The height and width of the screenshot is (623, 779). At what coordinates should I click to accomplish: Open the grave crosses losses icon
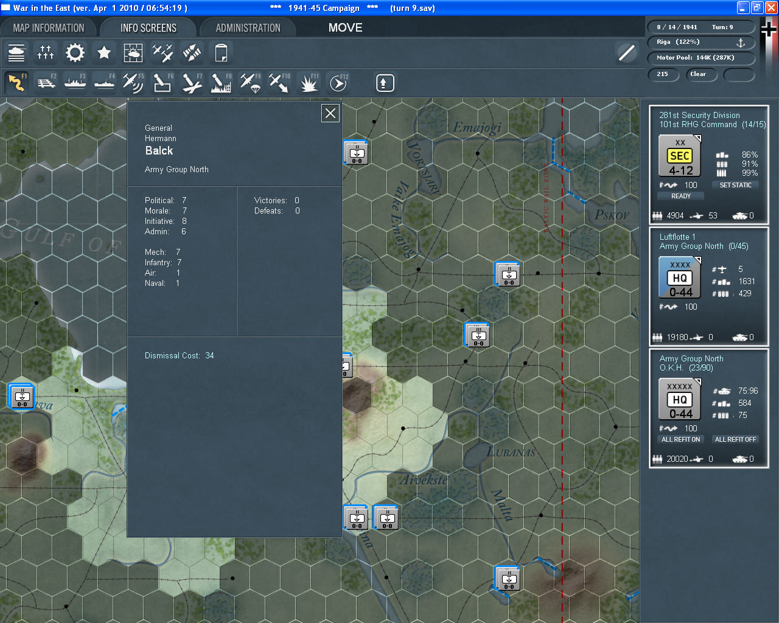[x=46, y=53]
